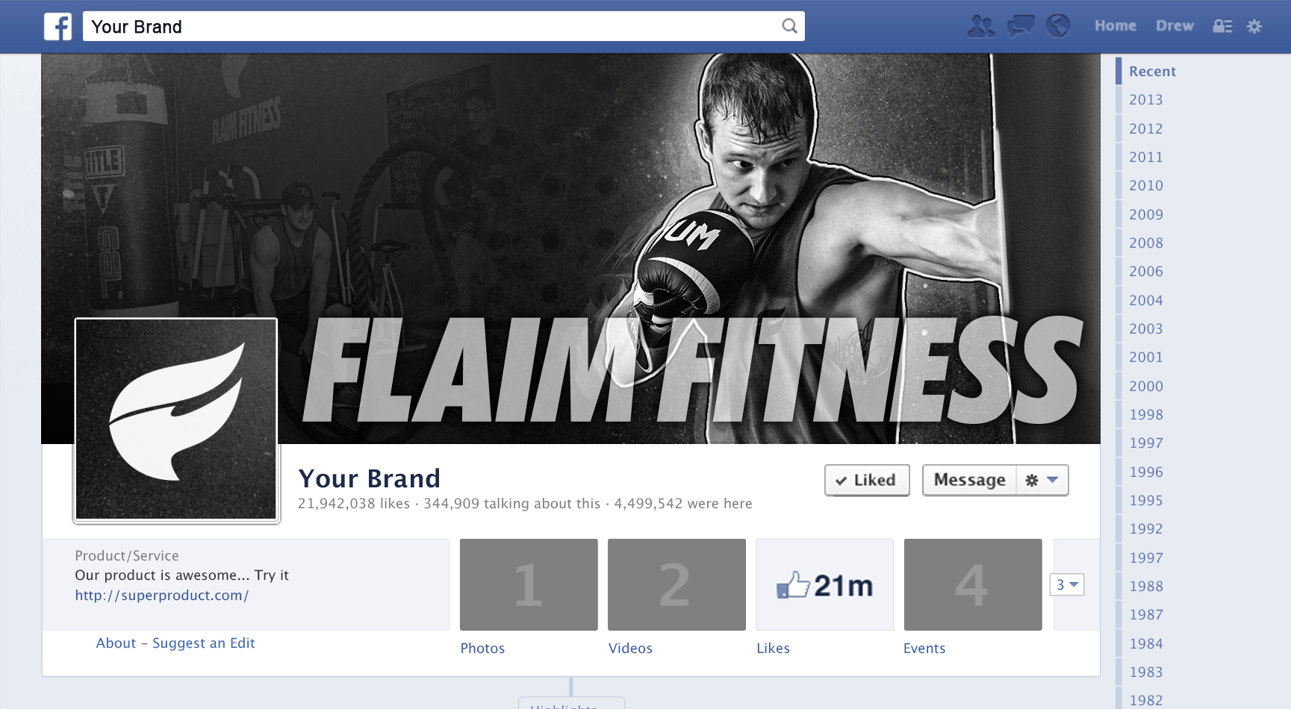Expand the 3 more apps dropdown

click(x=1066, y=585)
